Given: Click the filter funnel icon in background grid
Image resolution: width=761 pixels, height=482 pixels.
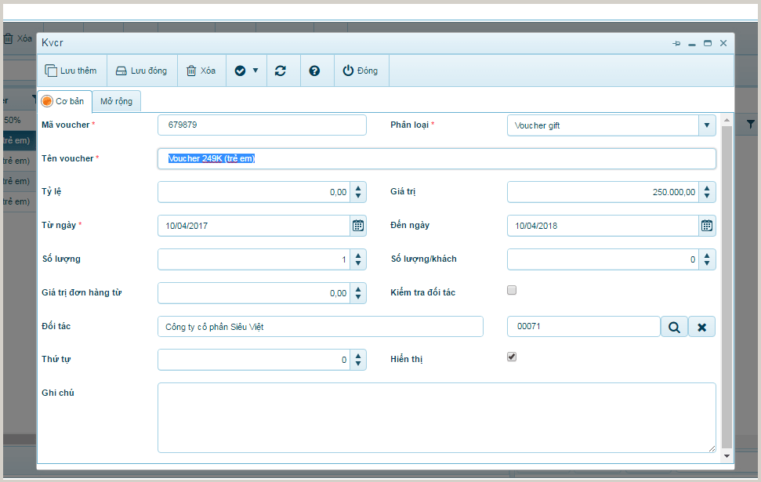Looking at the screenshot, I should coord(750,125).
